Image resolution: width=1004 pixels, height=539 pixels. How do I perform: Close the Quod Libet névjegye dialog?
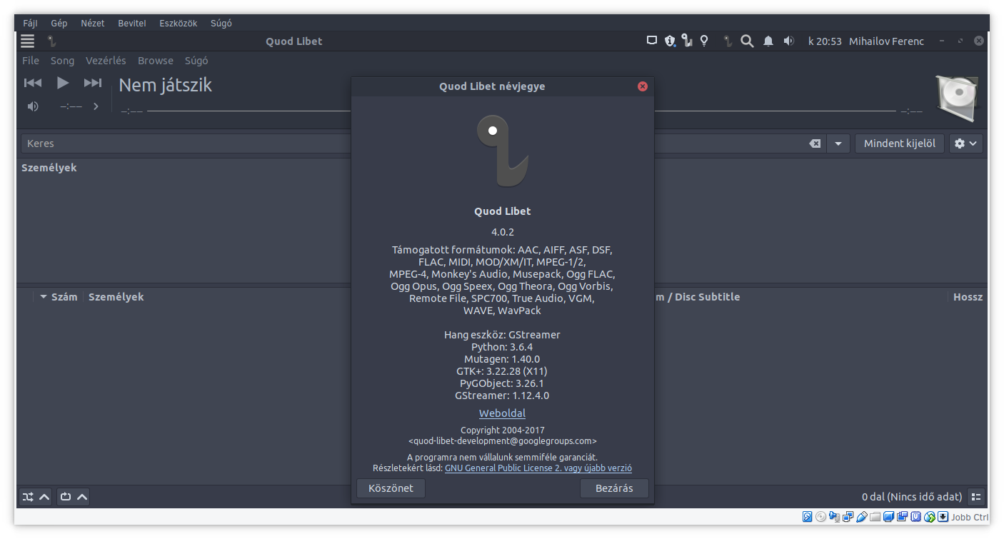pos(643,86)
